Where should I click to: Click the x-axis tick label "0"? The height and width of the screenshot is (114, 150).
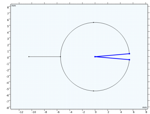click(96, 112)
